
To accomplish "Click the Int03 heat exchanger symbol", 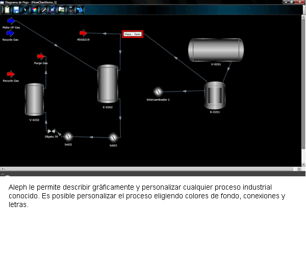I will pos(113,137).
